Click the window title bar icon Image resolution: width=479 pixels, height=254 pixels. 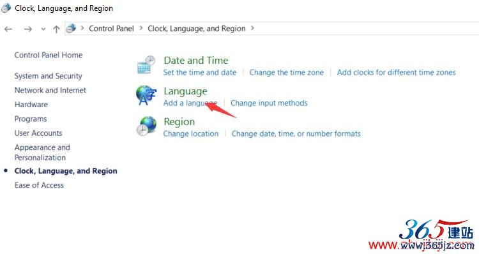[x=6, y=8]
